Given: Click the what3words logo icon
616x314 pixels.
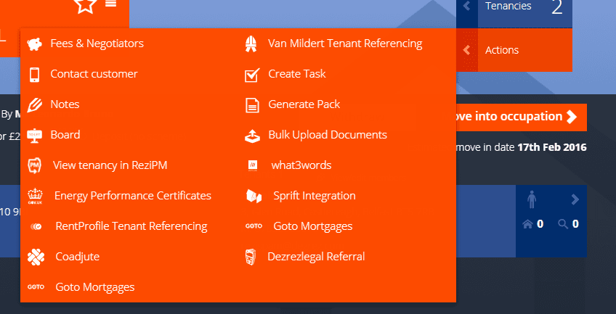Looking at the screenshot, I should coord(253,166).
